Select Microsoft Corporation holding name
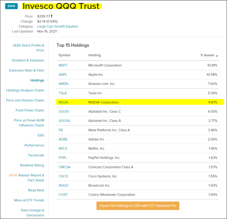Screen dimensions: 227x219 (x=105, y=65)
